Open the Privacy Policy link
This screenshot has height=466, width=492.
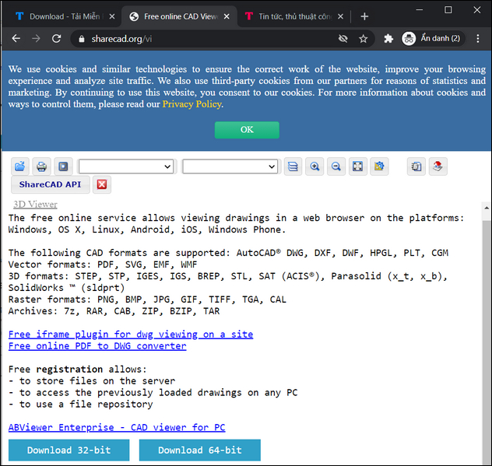tap(192, 104)
